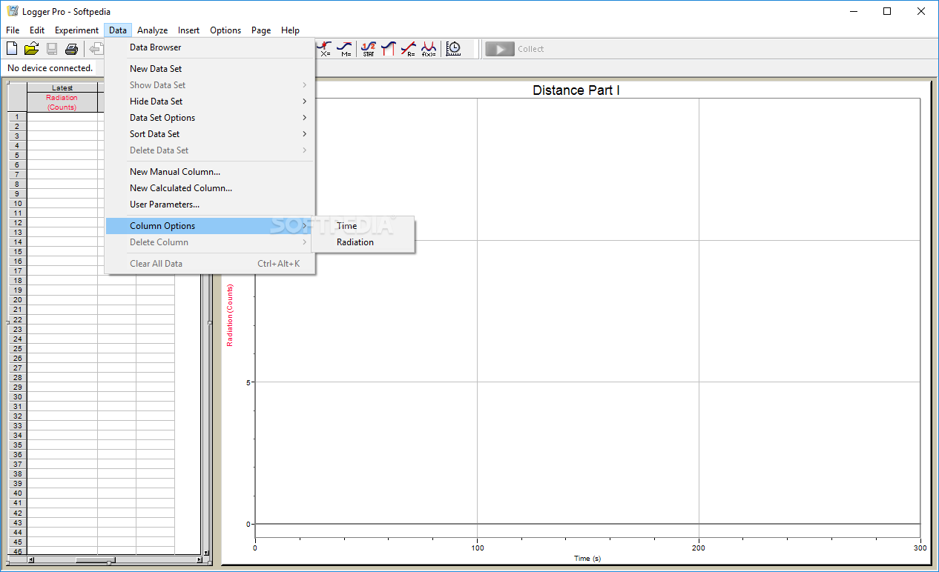Click the 5 y-axis tick label
Viewport: 939px width, 572px height.
248,382
